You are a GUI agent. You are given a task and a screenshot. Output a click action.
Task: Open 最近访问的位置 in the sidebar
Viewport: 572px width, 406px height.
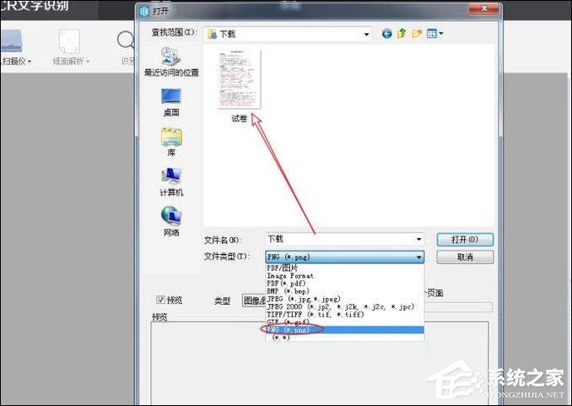(171, 62)
